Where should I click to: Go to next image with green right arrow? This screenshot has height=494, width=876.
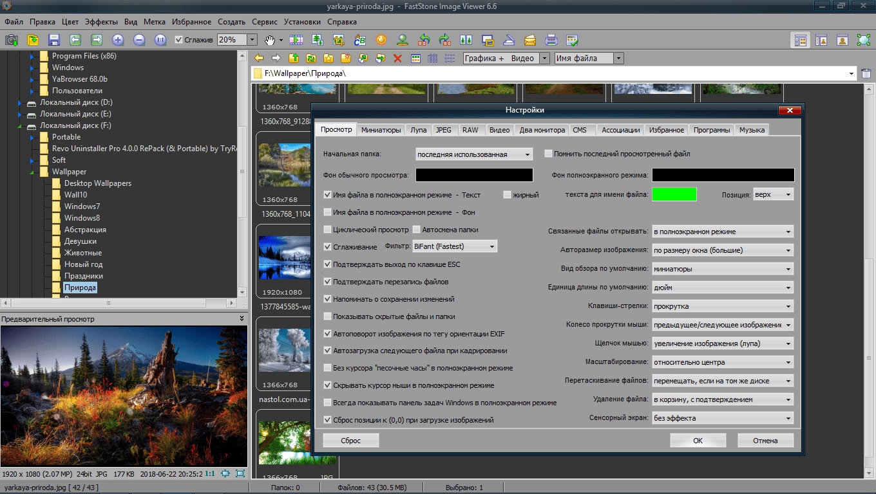tap(97, 40)
